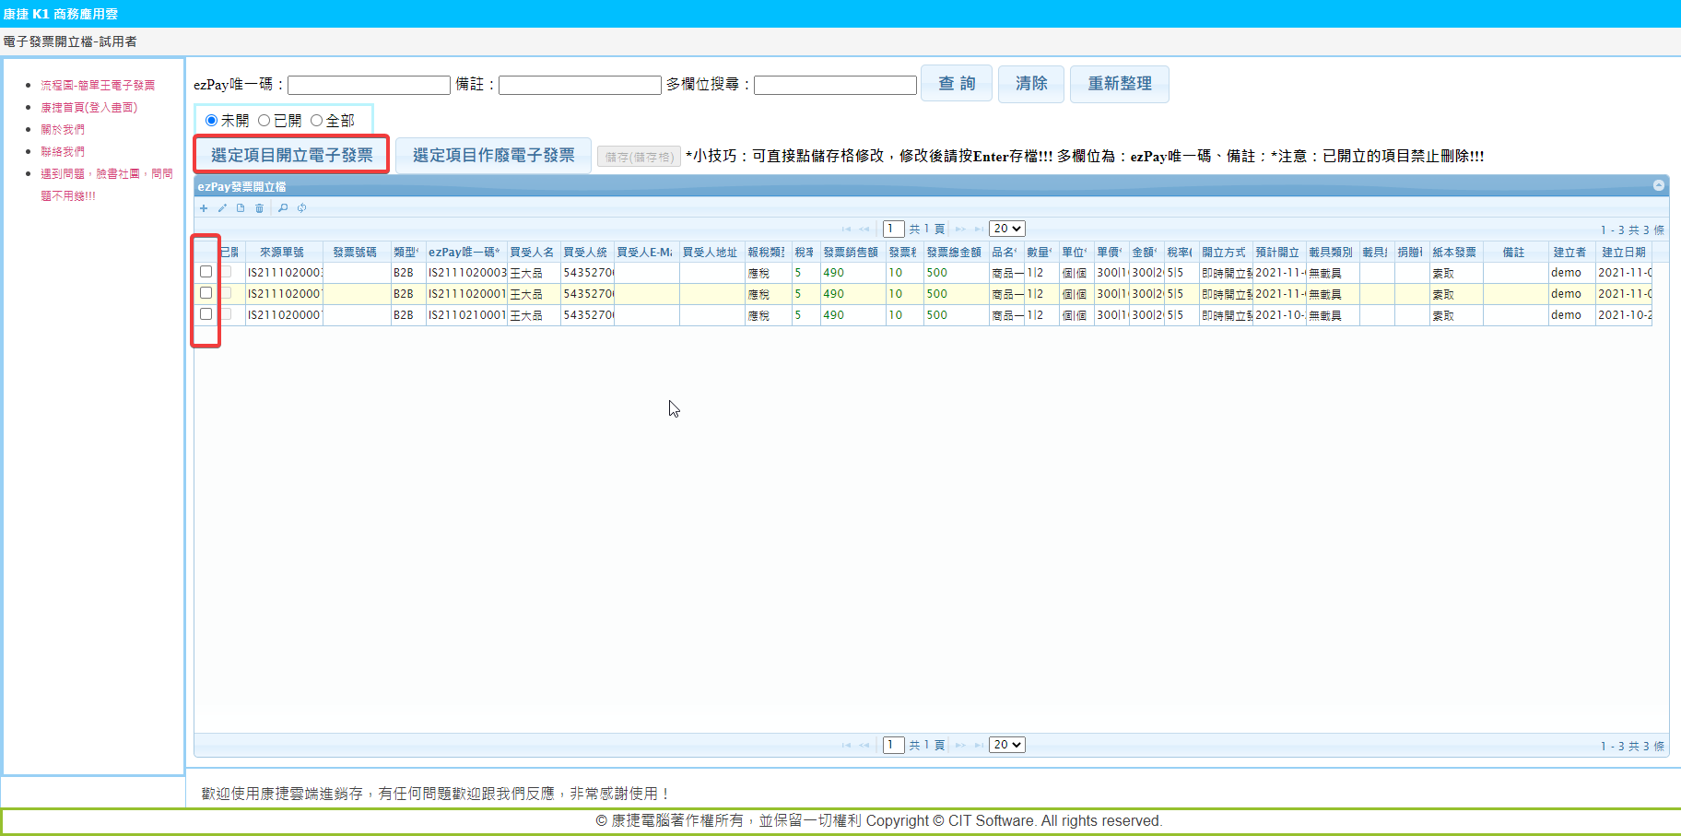This screenshot has width=1681, height=836.
Task: Click the pencil edit icon in grid toolbar
Action: (222, 208)
